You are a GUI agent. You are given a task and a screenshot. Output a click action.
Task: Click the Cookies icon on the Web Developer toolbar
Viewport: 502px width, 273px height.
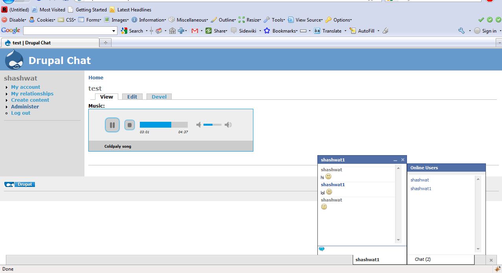[32, 20]
